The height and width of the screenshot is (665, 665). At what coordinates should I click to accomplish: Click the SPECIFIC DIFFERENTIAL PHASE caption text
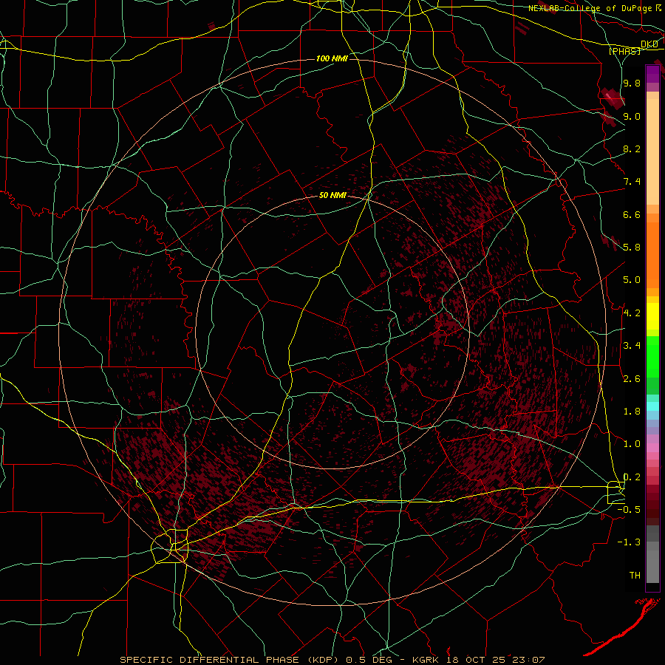pos(210,660)
